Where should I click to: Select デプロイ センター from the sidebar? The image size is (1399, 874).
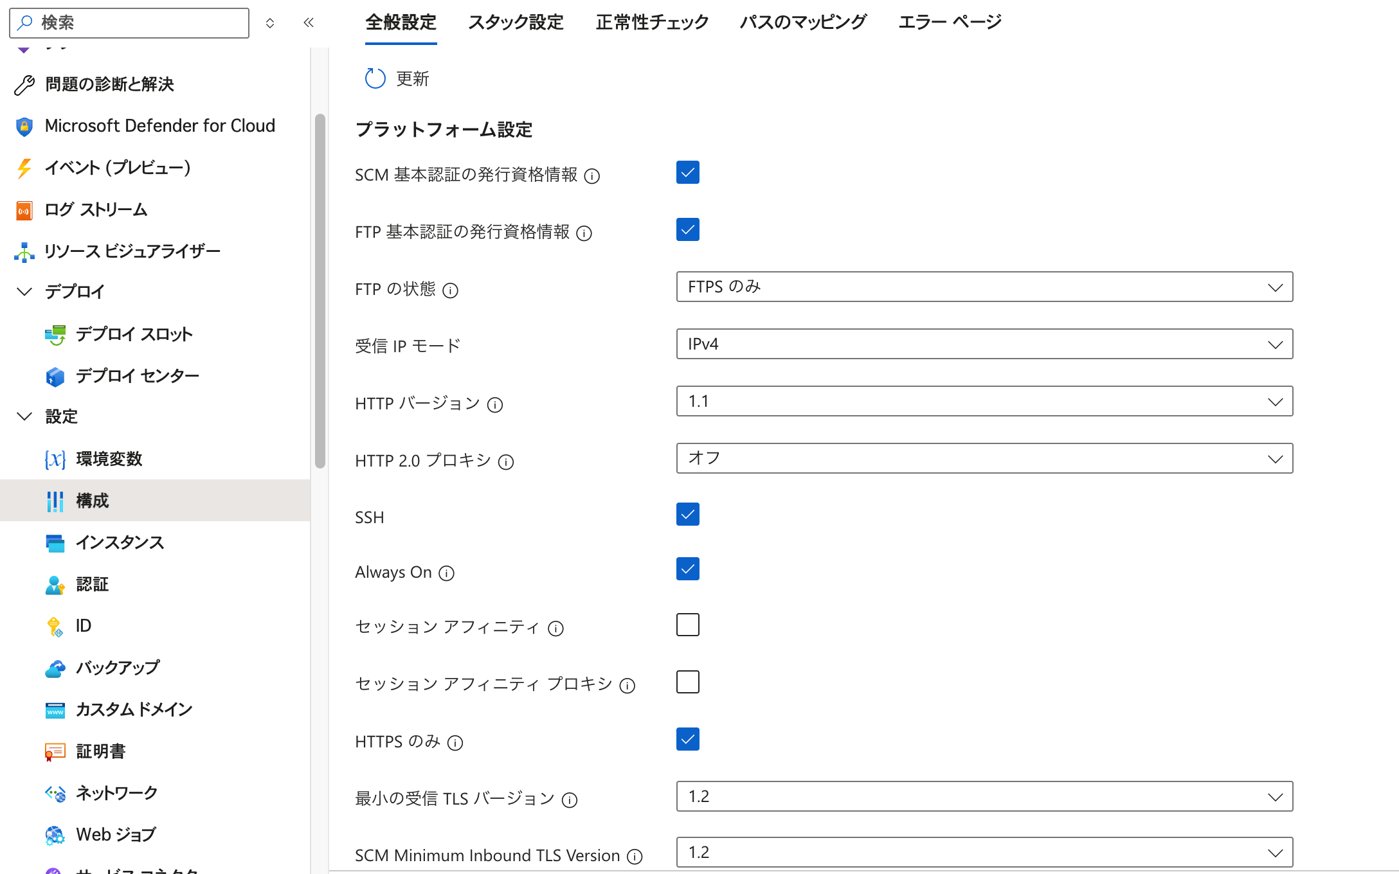pos(137,376)
